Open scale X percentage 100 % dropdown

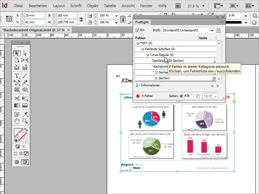[x=116, y=16]
